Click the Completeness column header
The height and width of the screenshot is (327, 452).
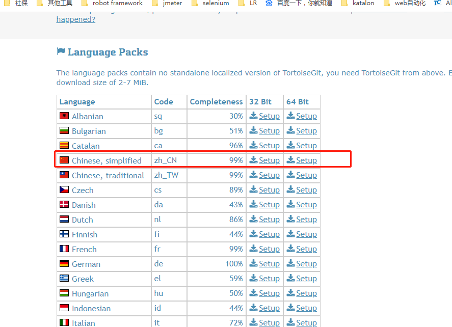click(216, 102)
